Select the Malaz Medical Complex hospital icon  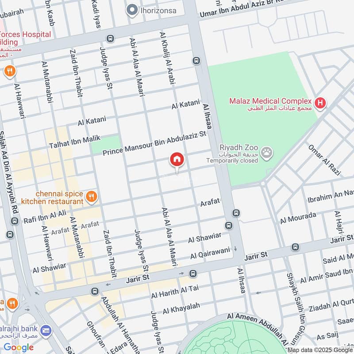click(320, 103)
